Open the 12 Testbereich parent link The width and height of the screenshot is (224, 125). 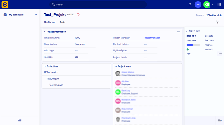point(213,15)
